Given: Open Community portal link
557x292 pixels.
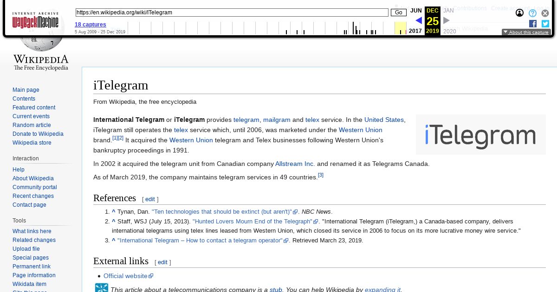Looking at the screenshot, I should click(x=35, y=187).
